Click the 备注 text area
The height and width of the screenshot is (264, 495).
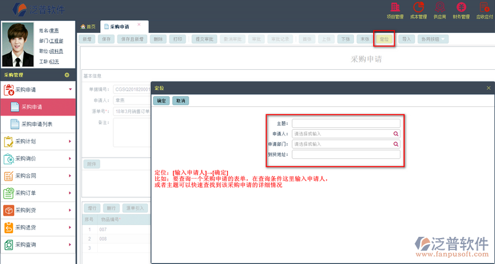[132, 132]
